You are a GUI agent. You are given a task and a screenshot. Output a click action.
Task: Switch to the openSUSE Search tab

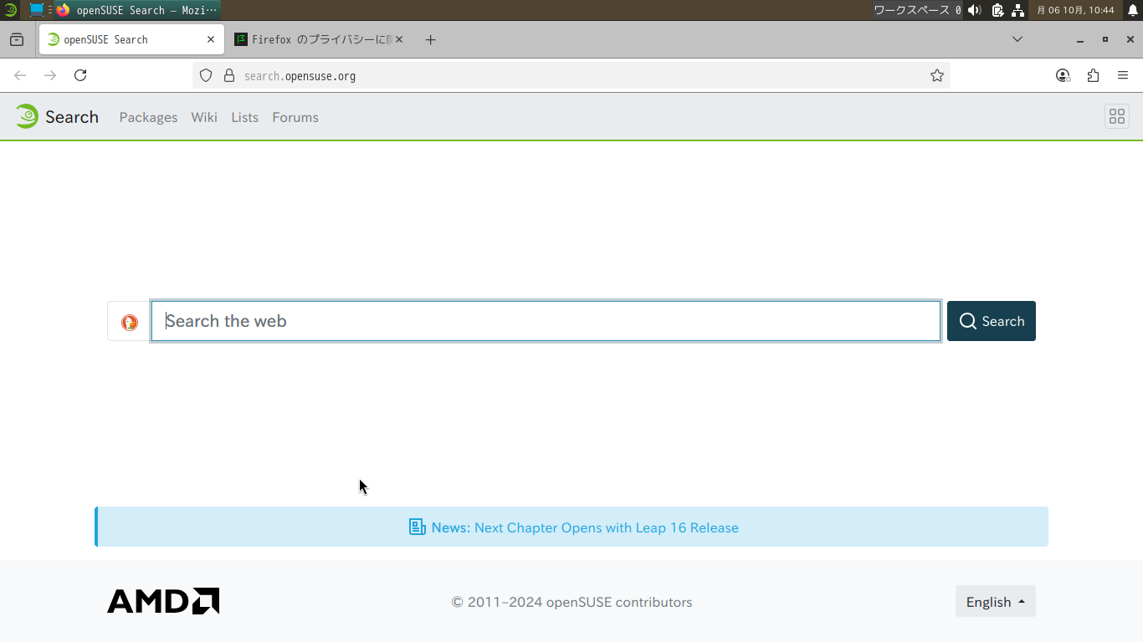(x=131, y=39)
